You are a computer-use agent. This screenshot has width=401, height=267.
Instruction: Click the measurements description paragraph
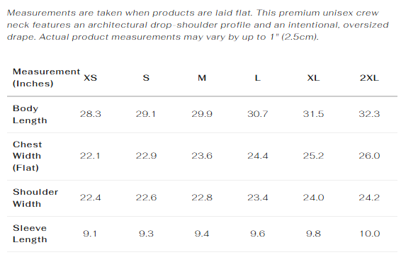198,25
